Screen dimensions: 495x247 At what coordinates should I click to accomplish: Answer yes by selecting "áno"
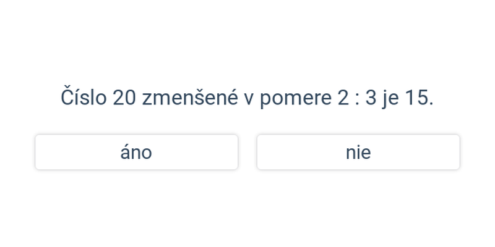click(x=136, y=152)
